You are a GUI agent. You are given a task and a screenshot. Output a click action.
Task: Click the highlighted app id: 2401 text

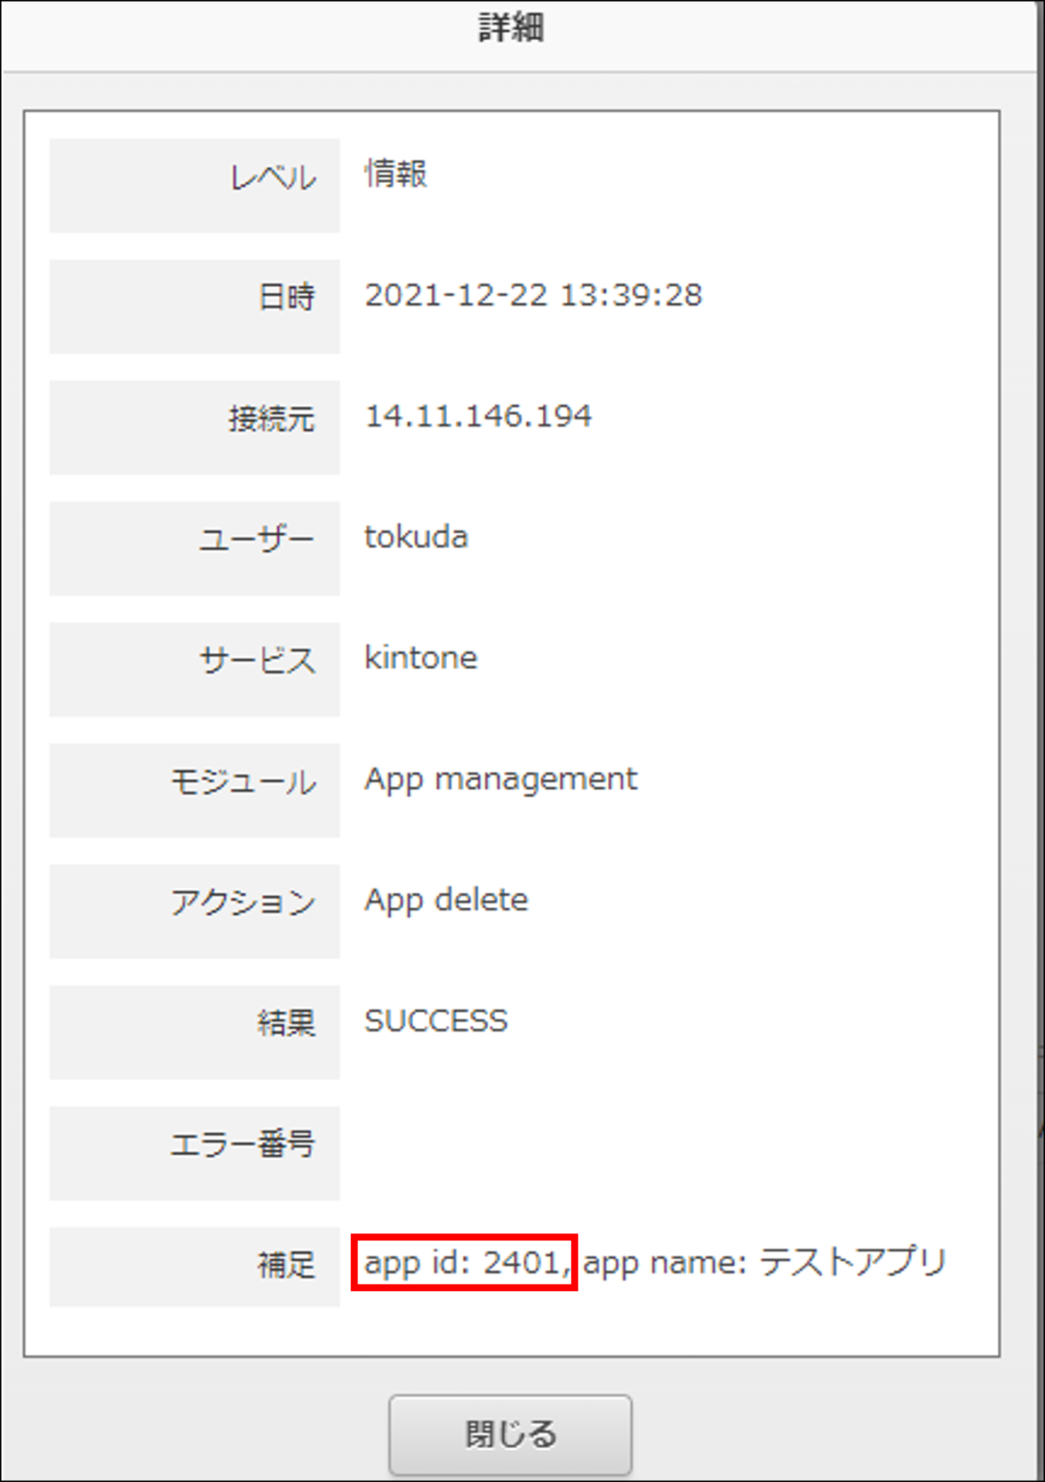(464, 1263)
